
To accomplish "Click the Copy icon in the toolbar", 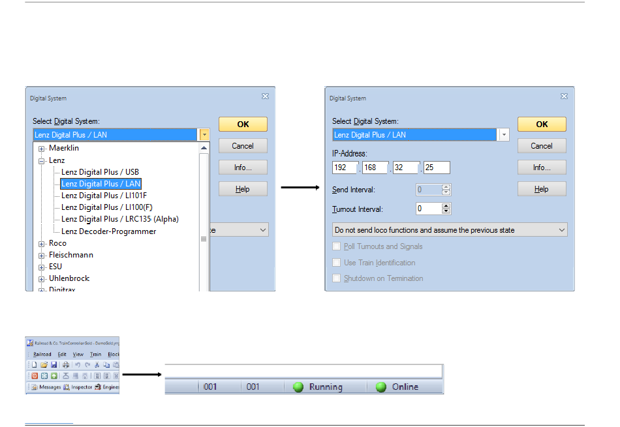I will coord(106,365).
